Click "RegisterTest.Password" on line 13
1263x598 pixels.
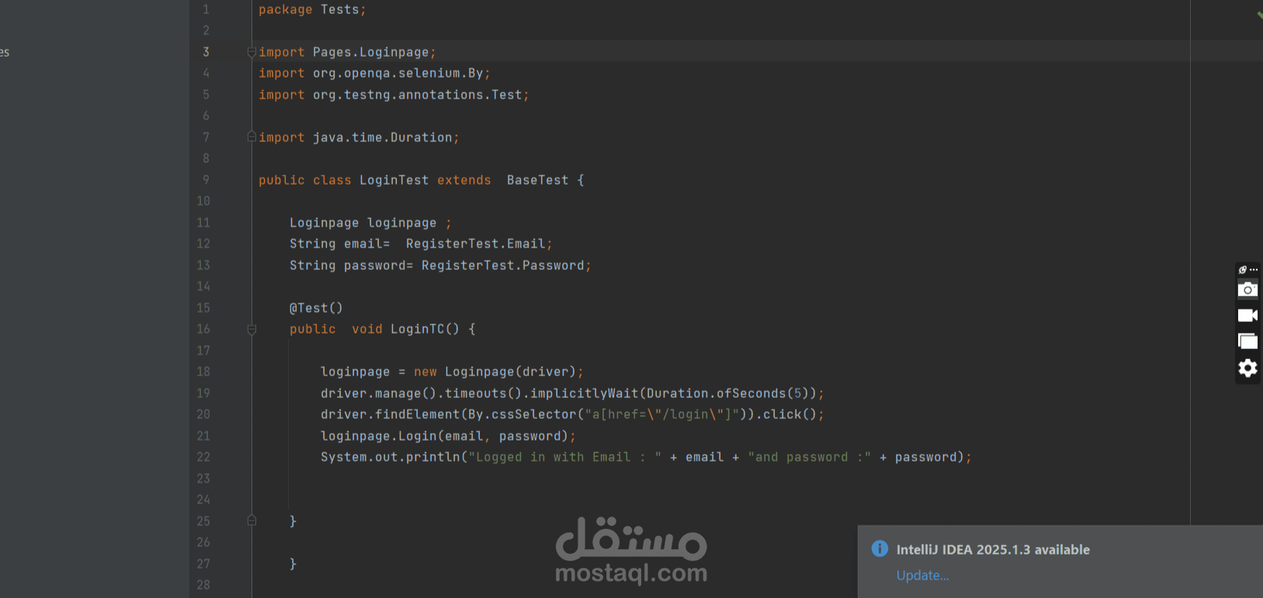[x=503, y=265]
